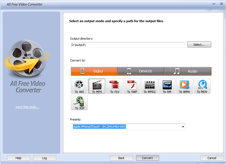View the Log button
226x164 pixels.
tap(44, 158)
